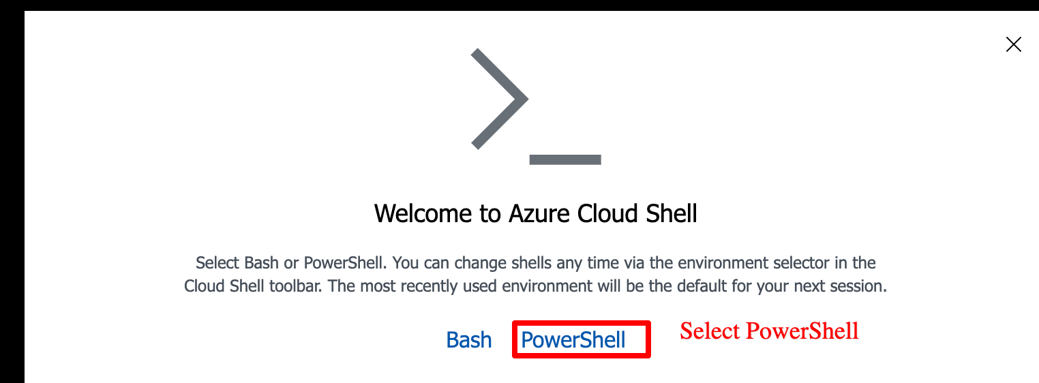The image size is (1039, 383).
Task: Click the Cloud Shell prompt logo
Action: tap(535, 107)
